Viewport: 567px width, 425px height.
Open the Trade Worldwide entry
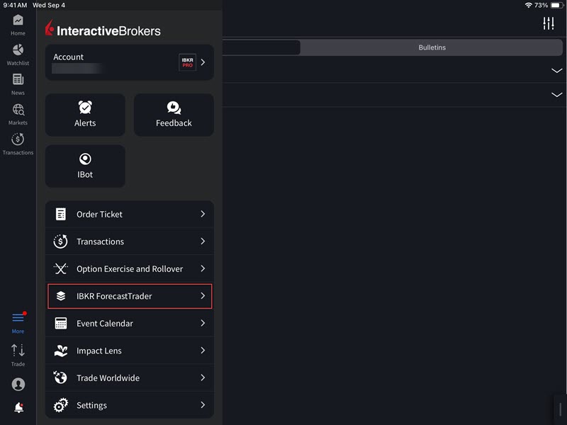click(130, 378)
